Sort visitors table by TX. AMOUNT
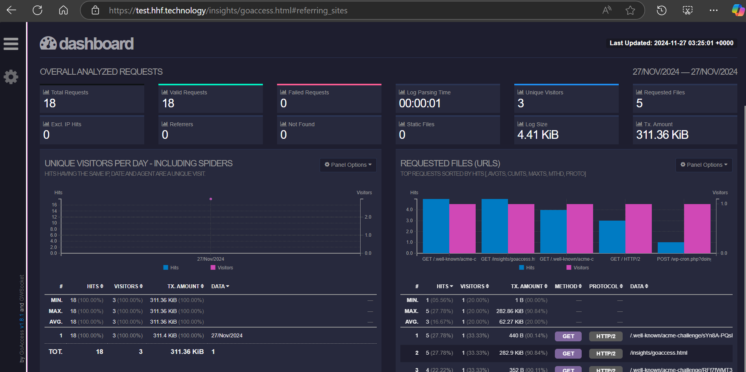This screenshot has width=746, height=372. (185, 286)
